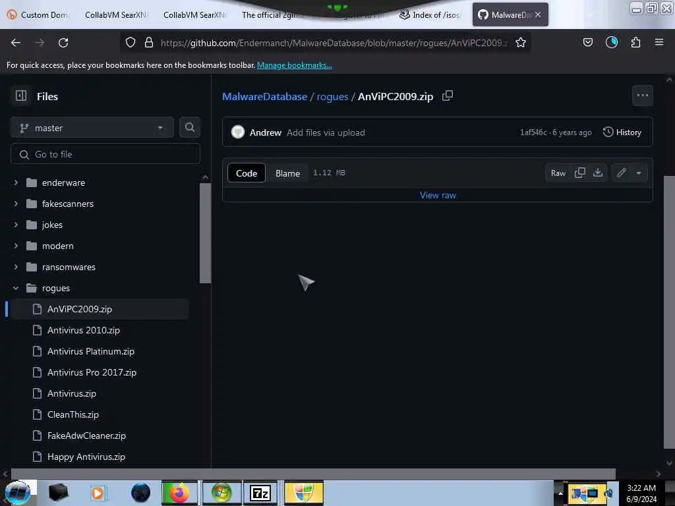Collapse the rogues folder
Viewport: 675px width, 506px height.
[x=16, y=288]
